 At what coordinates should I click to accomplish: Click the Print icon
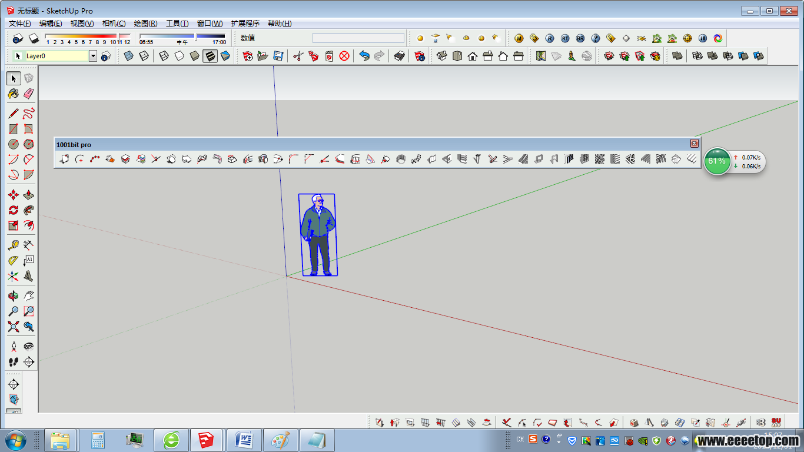400,56
